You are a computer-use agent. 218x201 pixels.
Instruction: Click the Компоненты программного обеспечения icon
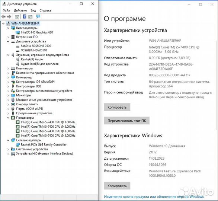click(x=13, y=73)
